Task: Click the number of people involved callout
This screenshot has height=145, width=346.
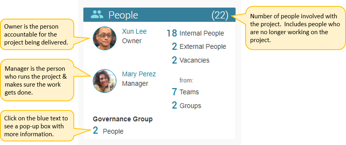Action: point(296,28)
